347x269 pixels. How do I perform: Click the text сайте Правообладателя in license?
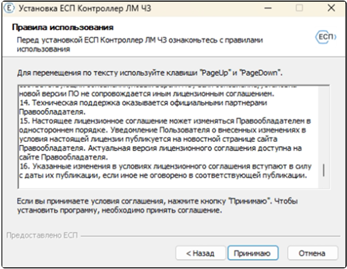click(x=64, y=157)
